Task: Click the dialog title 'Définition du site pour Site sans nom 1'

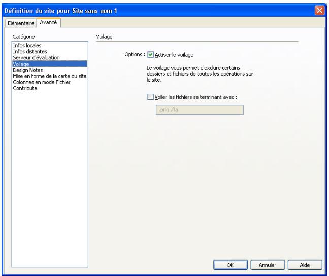Action: click(x=60, y=11)
